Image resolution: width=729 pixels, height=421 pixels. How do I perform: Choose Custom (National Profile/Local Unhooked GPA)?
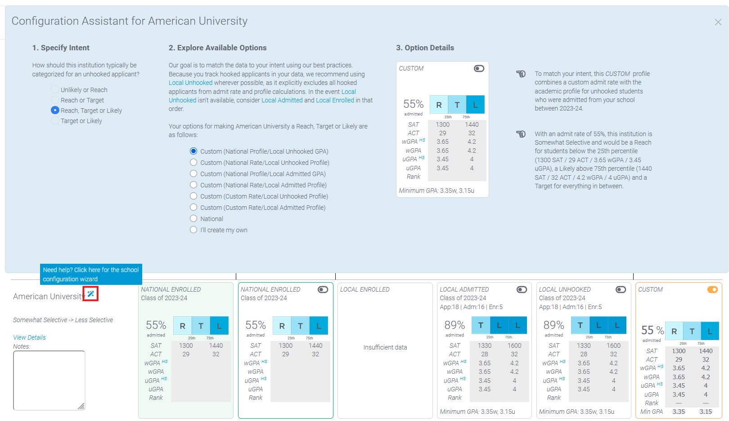click(x=193, y=151)
